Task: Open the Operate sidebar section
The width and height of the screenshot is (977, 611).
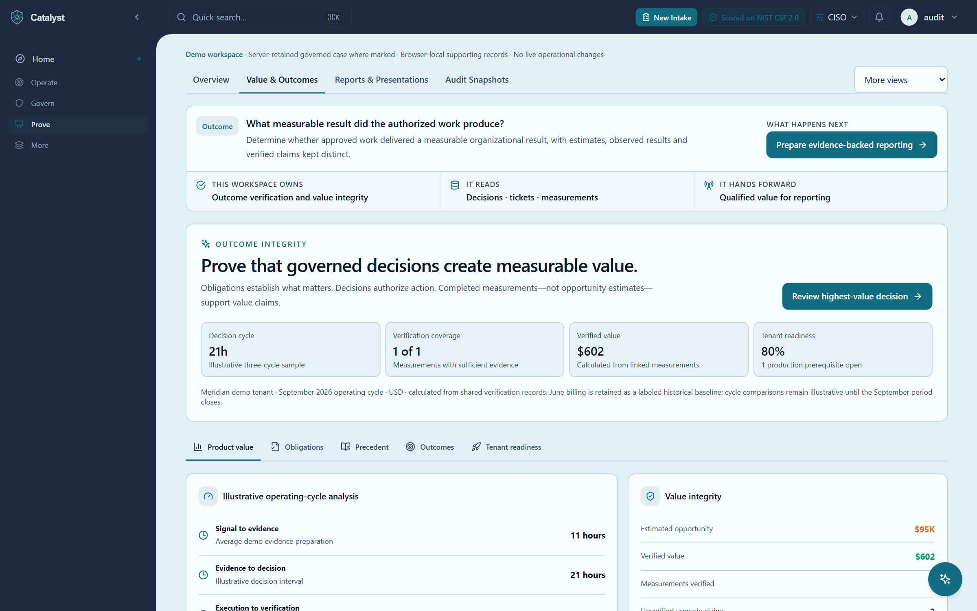Action: point(78,82)
